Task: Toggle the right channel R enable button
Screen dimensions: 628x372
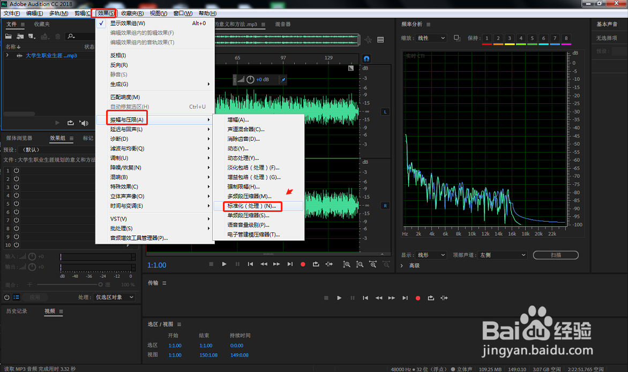Action: point(385,206)
